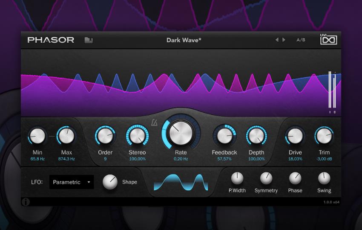Open the preset browser folder icon
Viewport: 362px width, 230px height.
pyautogui.click(x=89, y=40)
